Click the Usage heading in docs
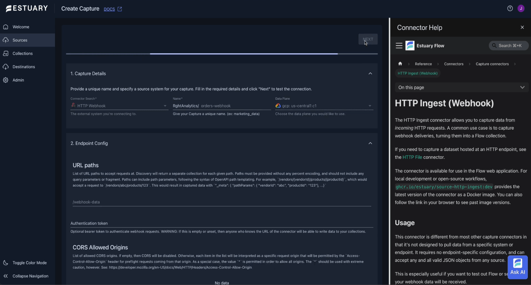Screen dimensions: 531x285 pos(405,223)
